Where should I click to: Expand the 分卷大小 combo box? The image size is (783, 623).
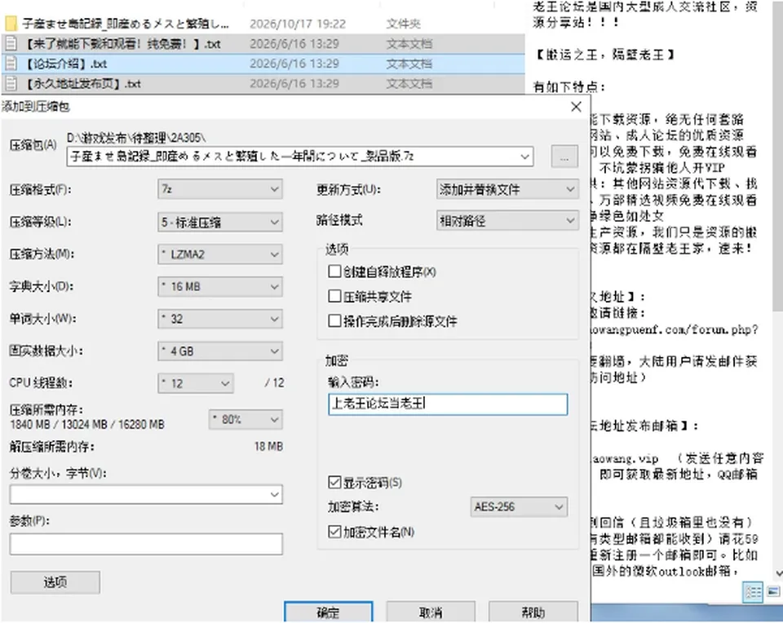(x=274, y=494)
